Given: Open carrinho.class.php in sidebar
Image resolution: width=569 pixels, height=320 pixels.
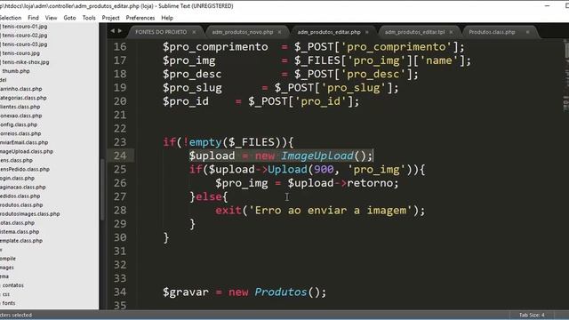Looking at the screenshot, I should point(21,89).
